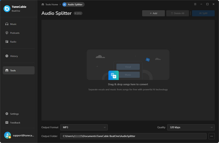Click the Tools Home toolbox breadcrumb icon
The height and width of the screenshot is (143, 219).
pos(43,4)
